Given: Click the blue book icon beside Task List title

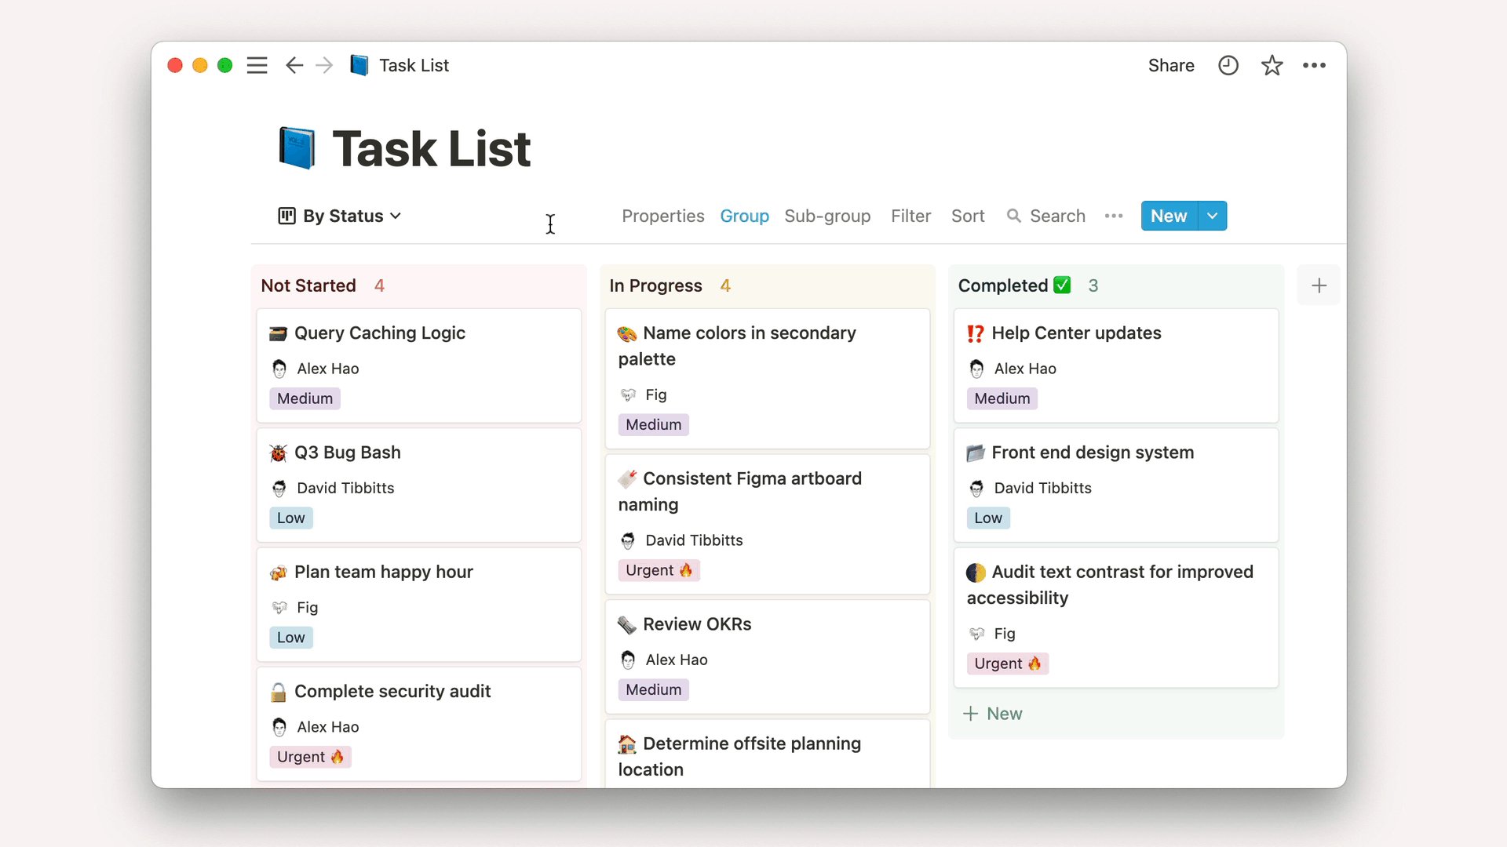Looking at the screenshot, I should pyautogui.click(x=295, y=147).
